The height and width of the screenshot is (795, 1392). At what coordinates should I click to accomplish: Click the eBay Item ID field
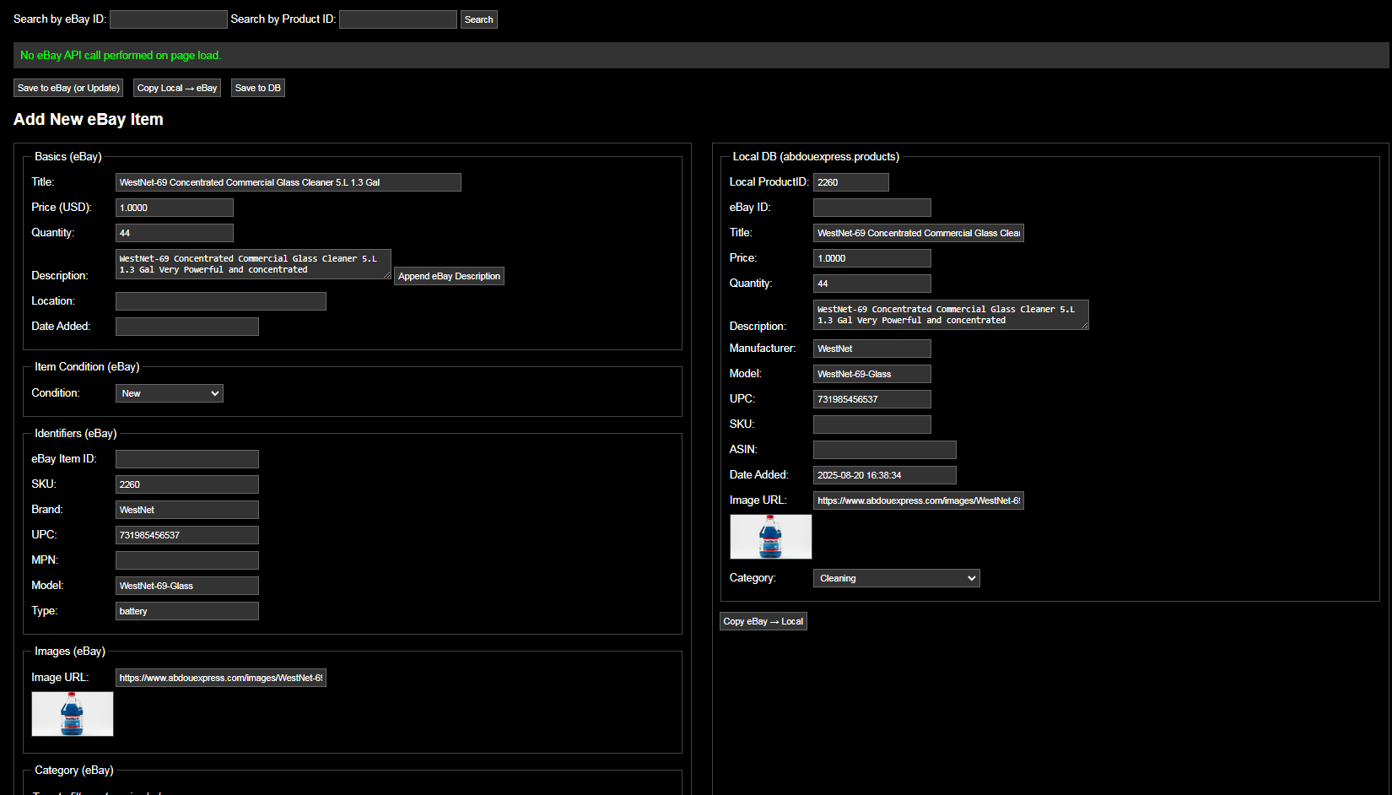pyautogui.click(x=186, y=459)
